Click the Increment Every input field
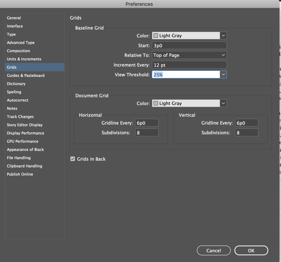Viewport: 281px width, 262px height. pyautogui.click(x=189, y=65)
